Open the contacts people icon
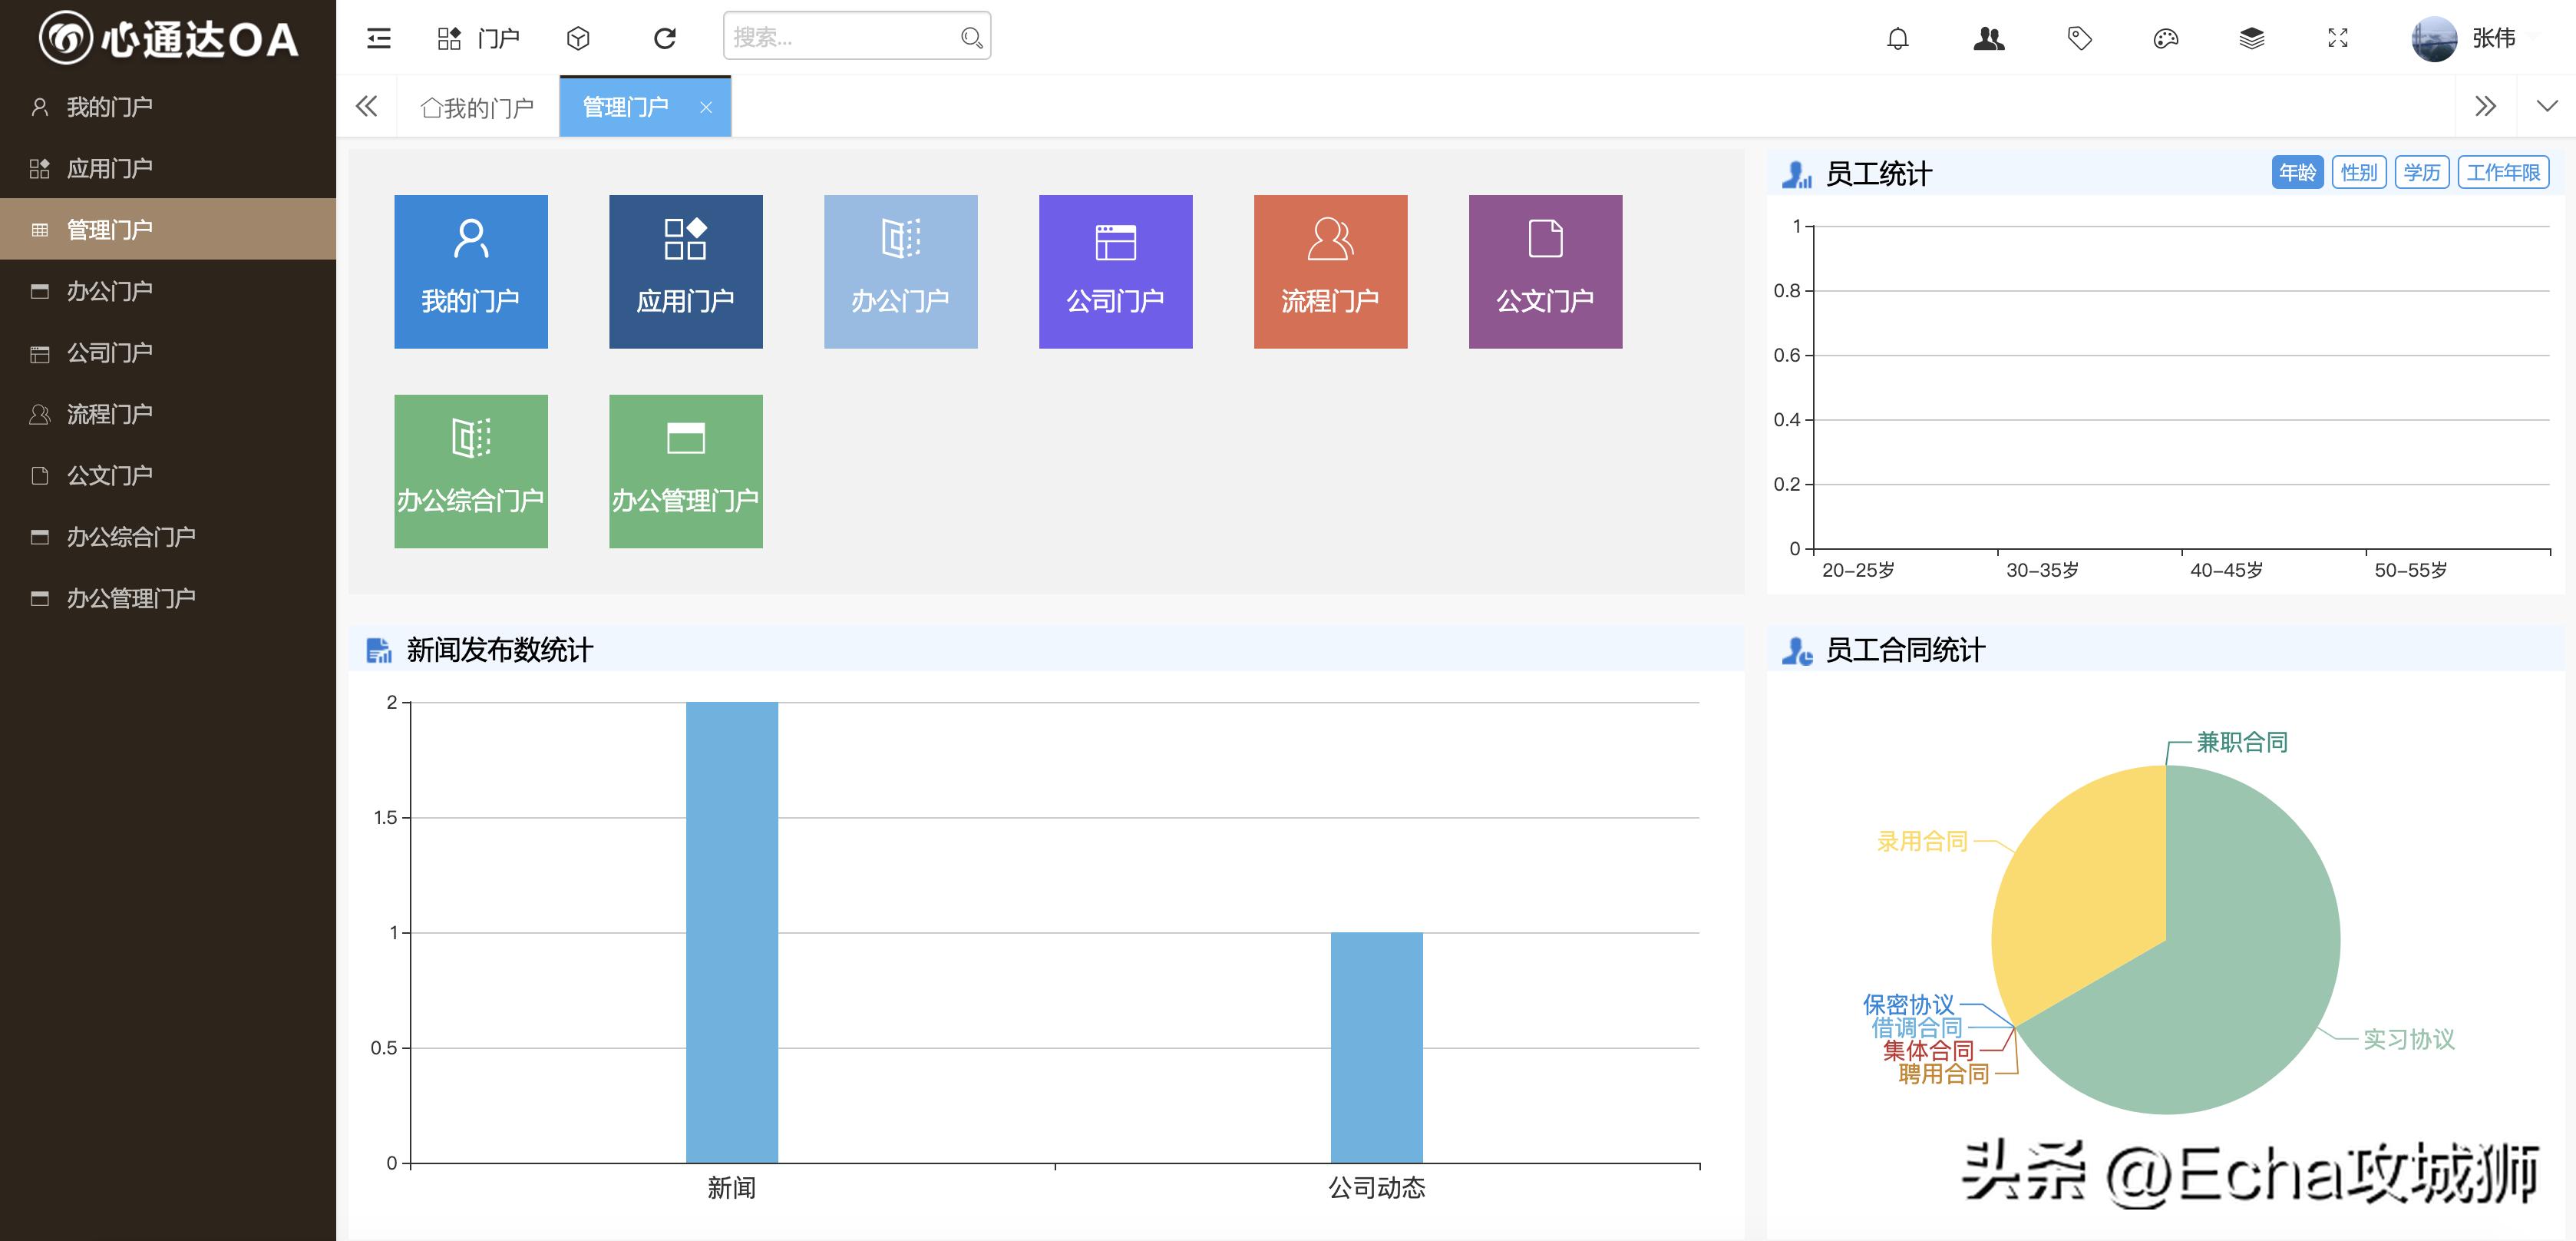This screenshot has width=2576, height=1241. coord(1988,38)
